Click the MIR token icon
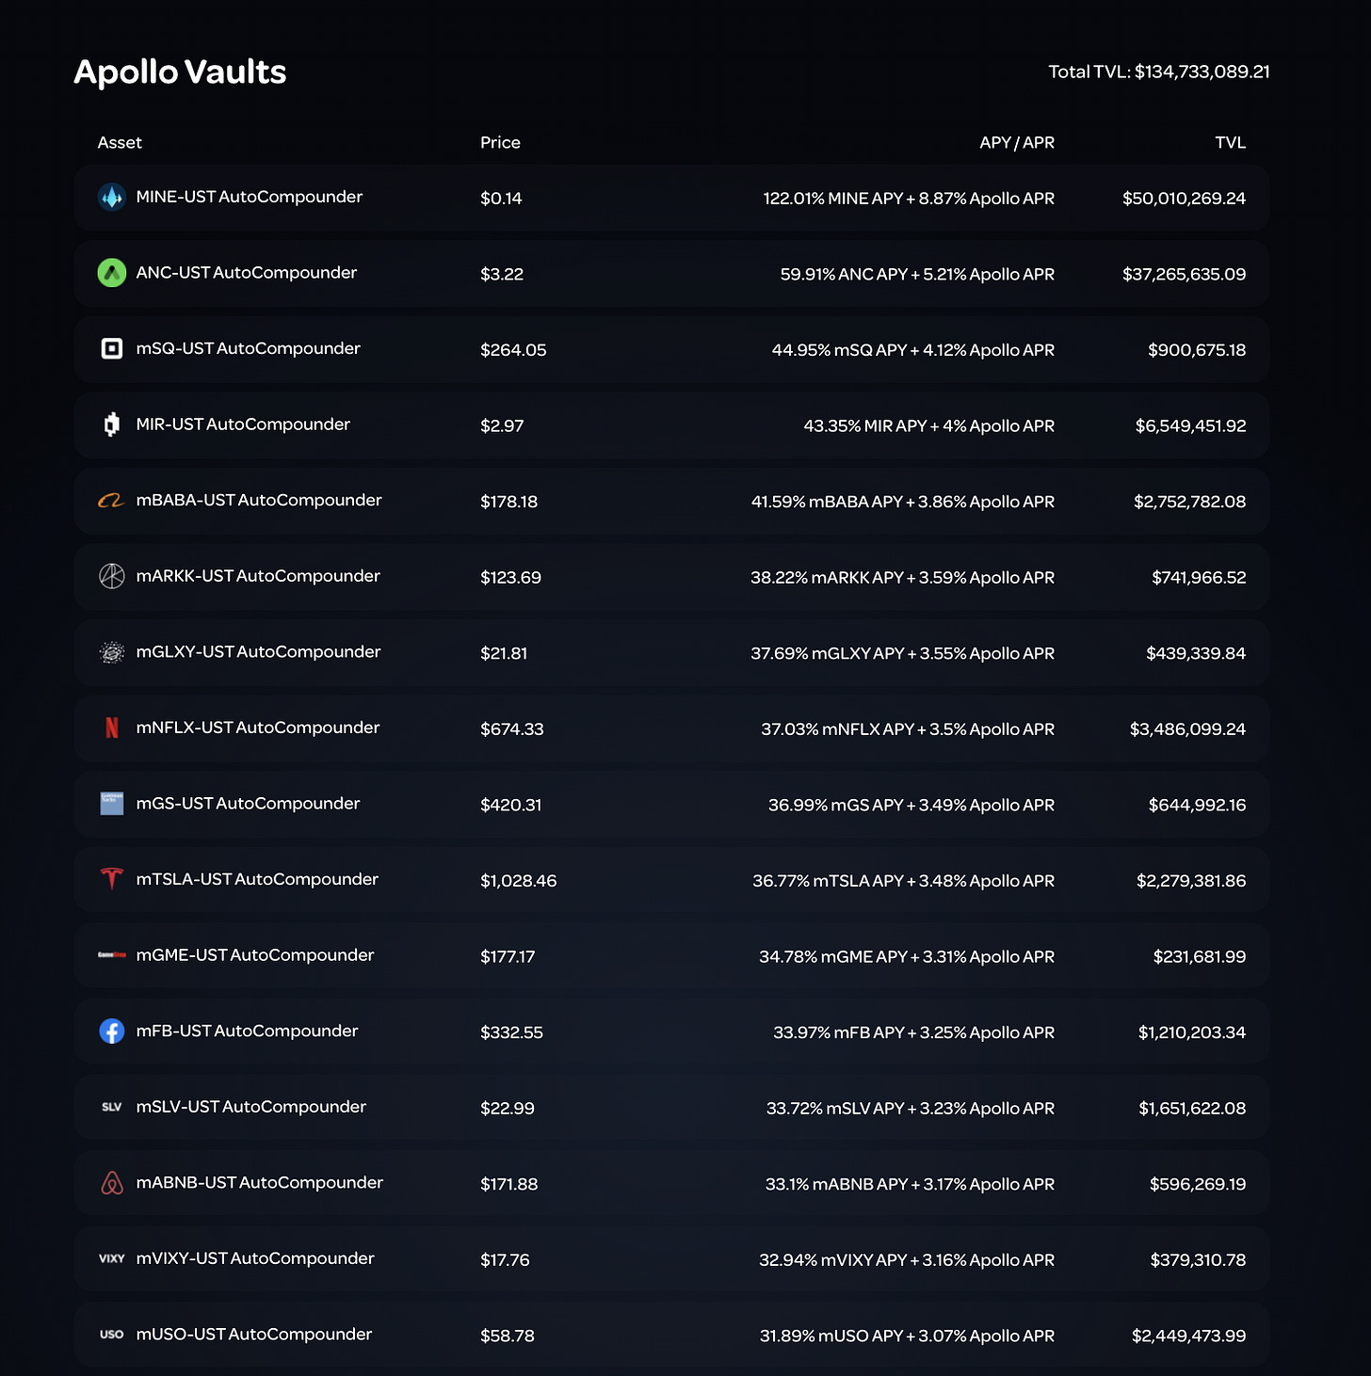The width and height of the screenshot is (1371, 1376). 112,424
